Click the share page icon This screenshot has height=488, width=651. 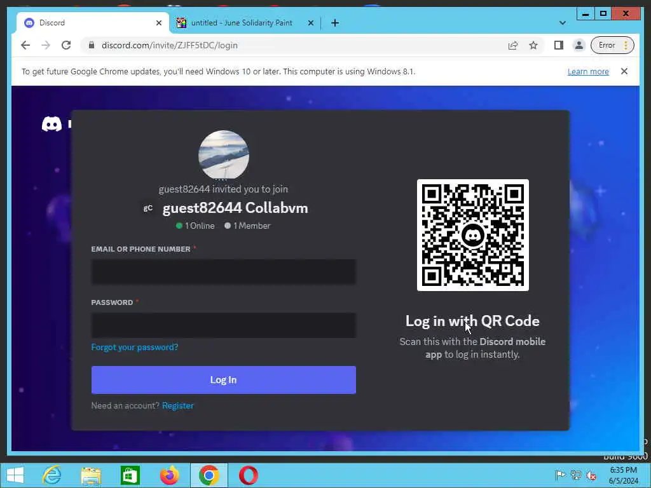pyautogui.click(x=513, y=45)
